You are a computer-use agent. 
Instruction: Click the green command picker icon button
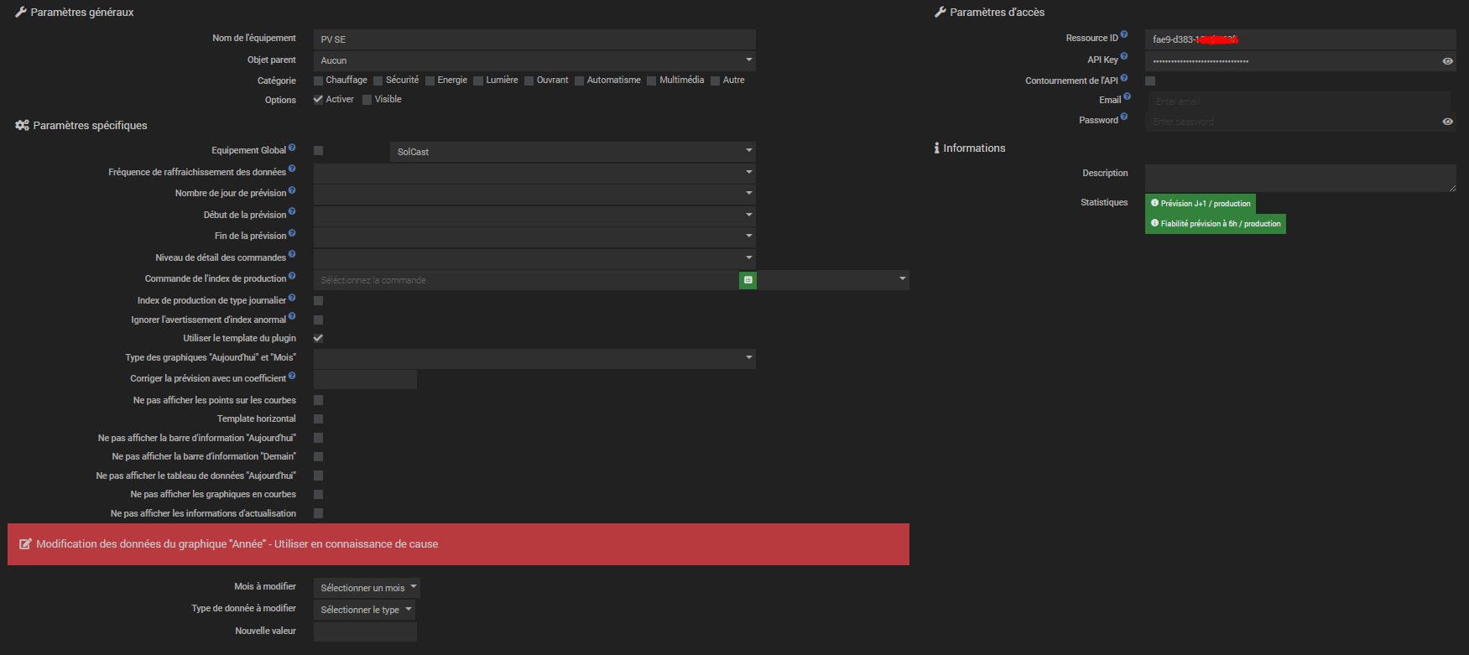coord(748,280)
